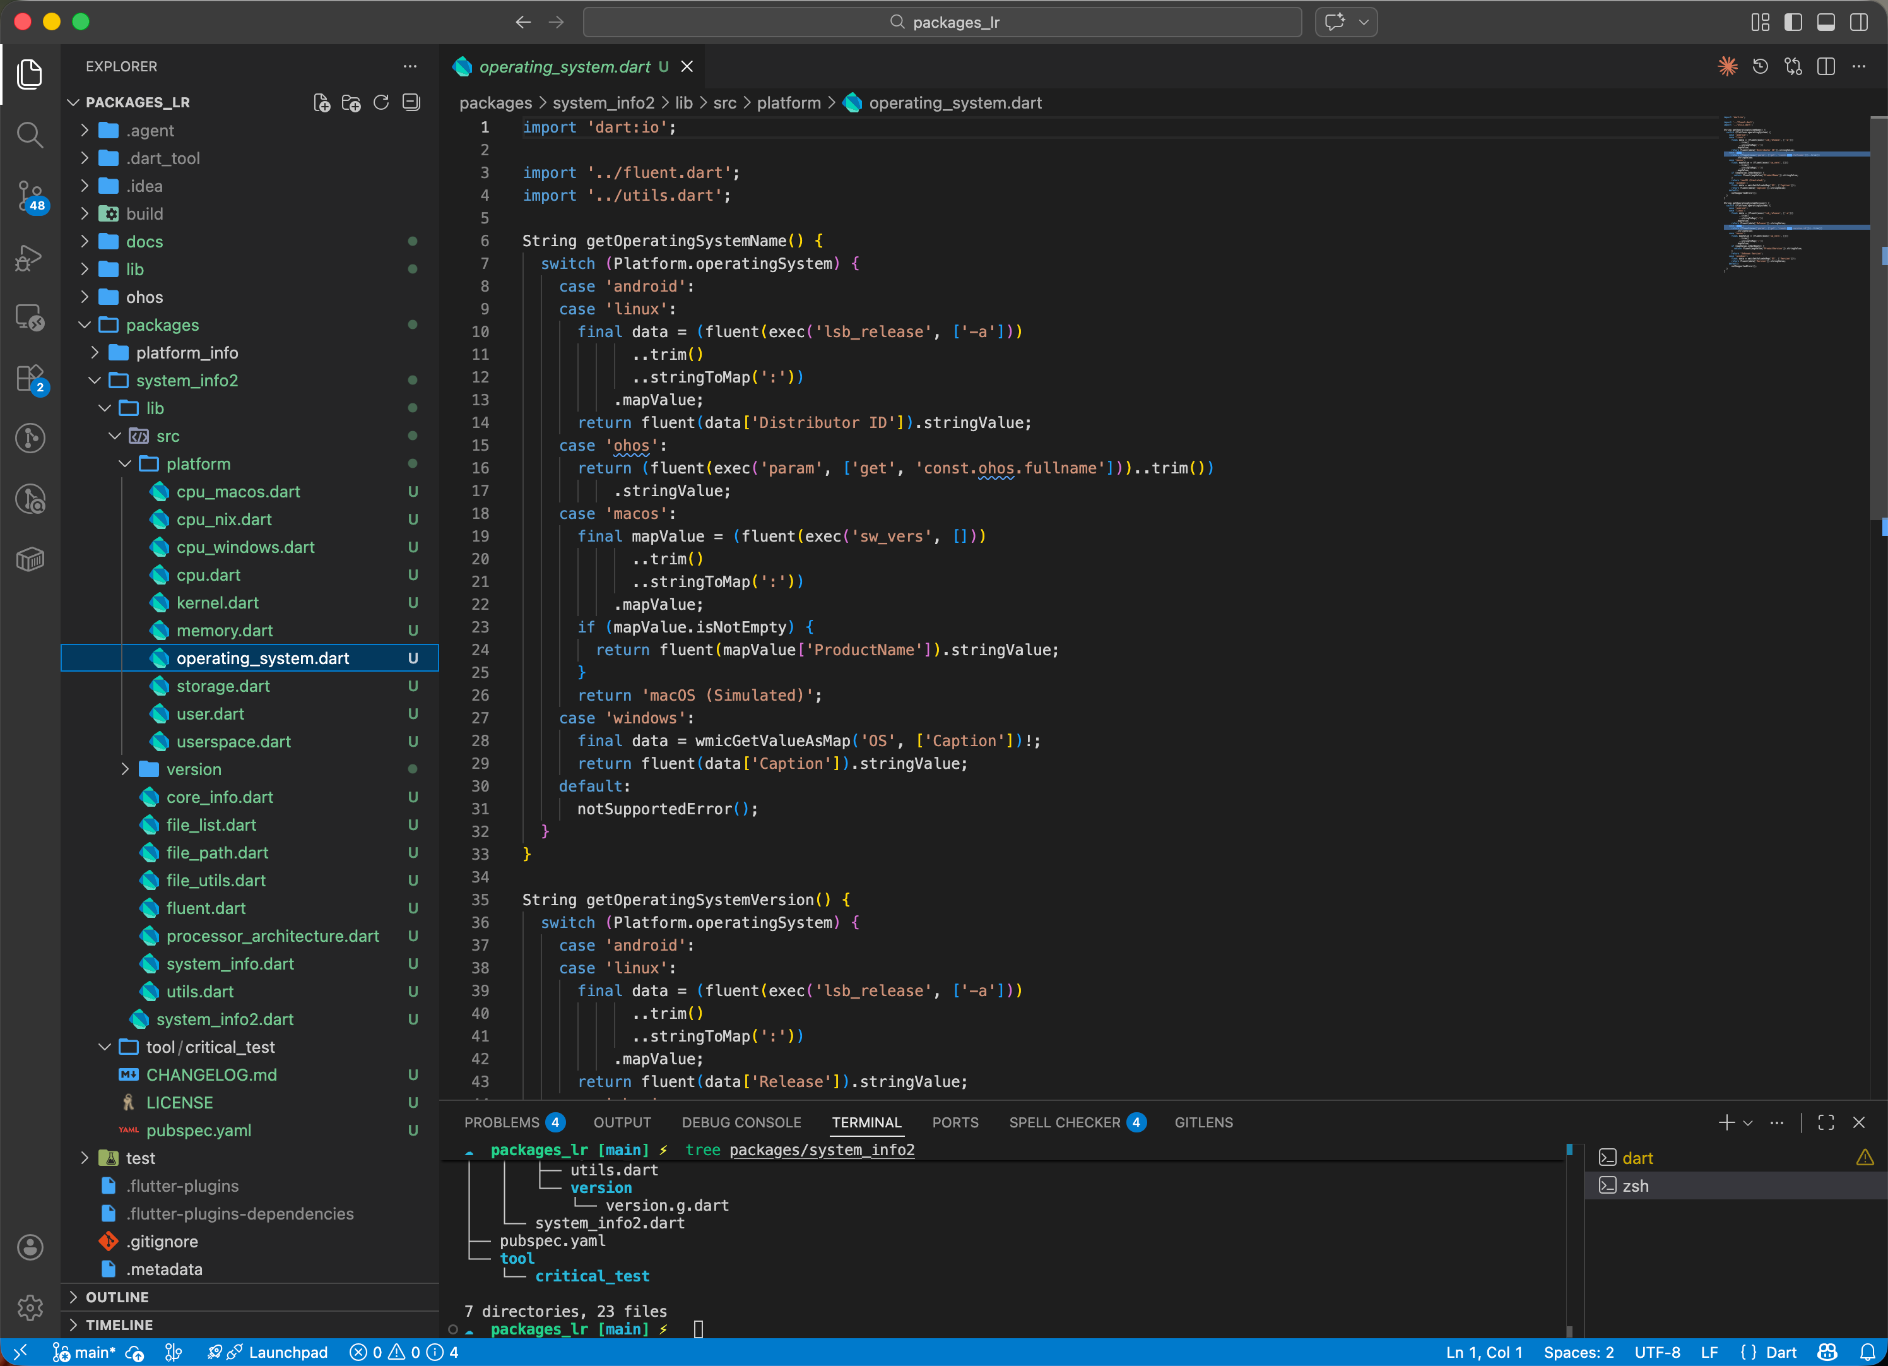Open the Manage gear icon
The width and height of the screenshot is (1888, 1366).
pyautogui.click(x=30, y=1307)
